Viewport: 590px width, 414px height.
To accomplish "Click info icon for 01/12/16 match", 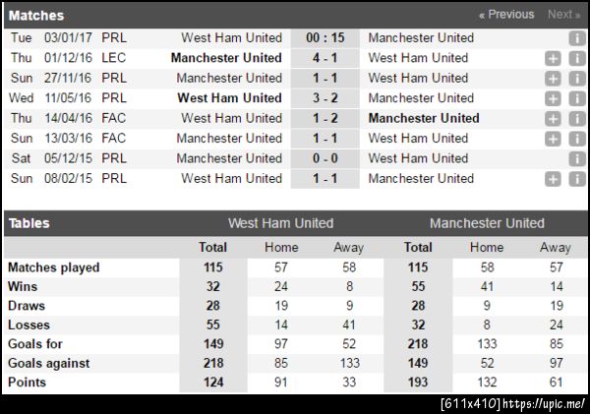I will coord(577,58).
